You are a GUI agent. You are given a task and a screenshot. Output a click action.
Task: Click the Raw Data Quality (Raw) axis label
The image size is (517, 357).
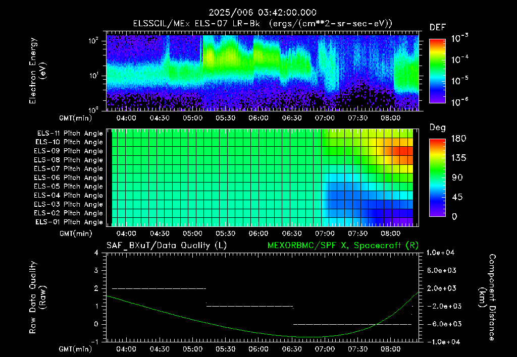(37, 297)
